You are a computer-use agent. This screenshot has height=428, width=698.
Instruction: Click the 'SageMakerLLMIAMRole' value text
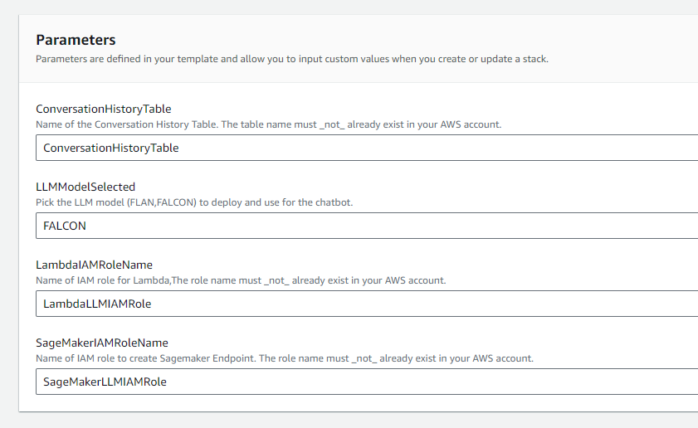105,382
